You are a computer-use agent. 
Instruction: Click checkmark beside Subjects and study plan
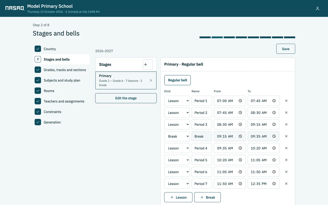click(x=38, y=80)
